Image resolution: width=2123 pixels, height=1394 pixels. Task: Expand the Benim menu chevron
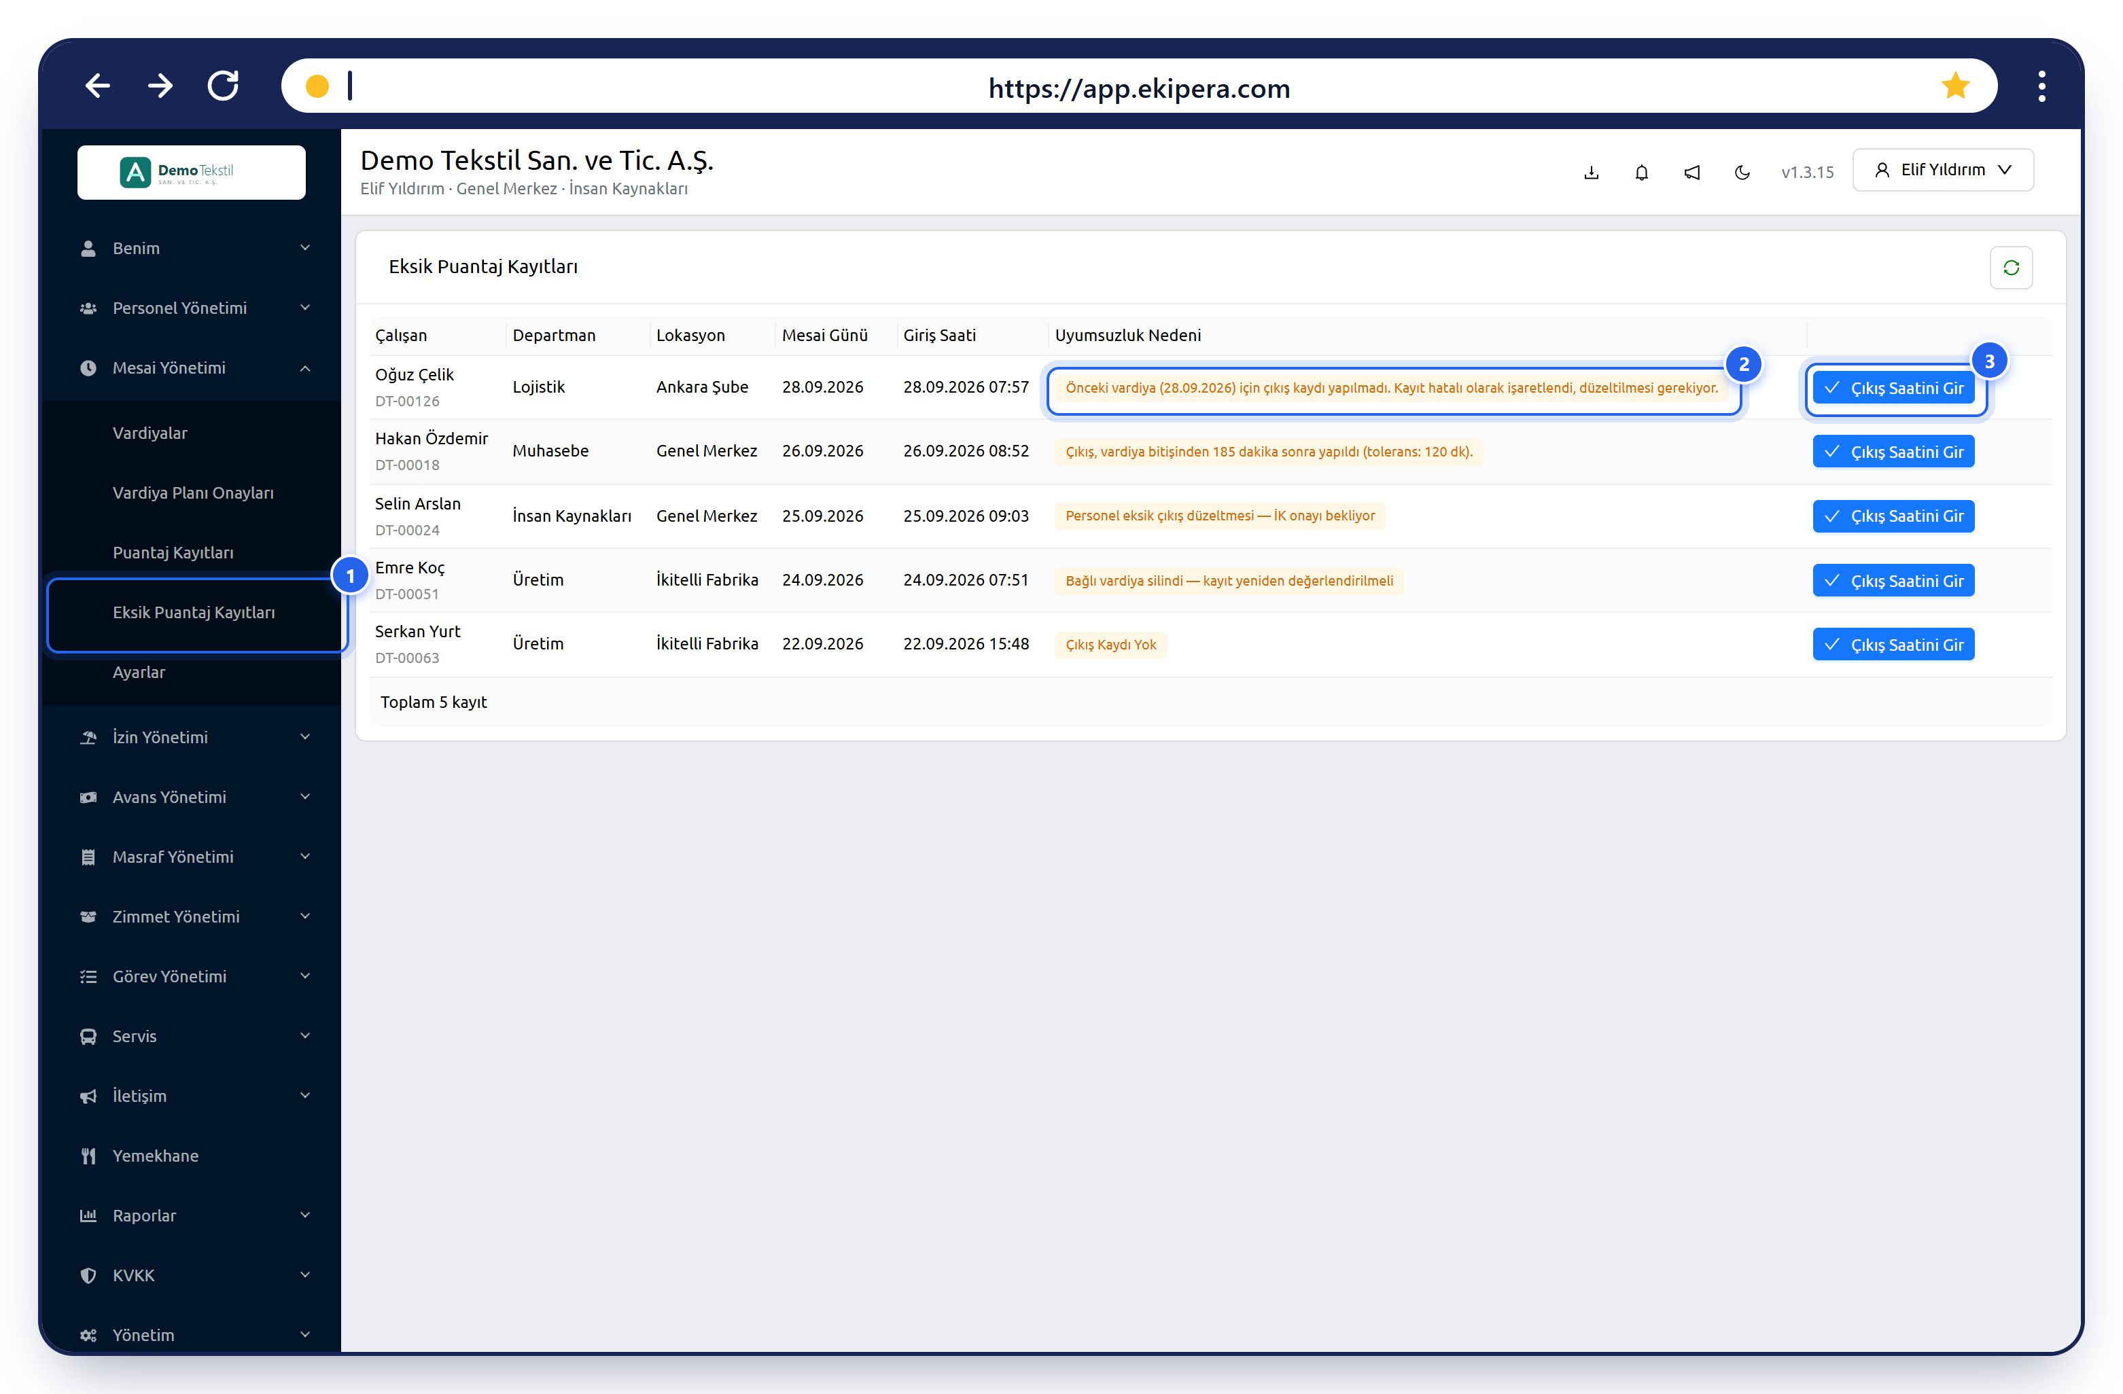coord(305,247)
